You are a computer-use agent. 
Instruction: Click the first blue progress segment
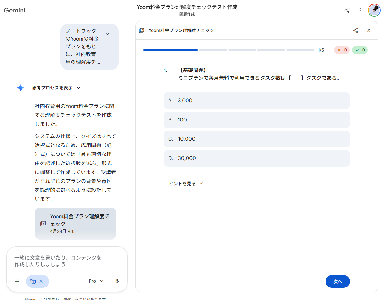point(170,50)
